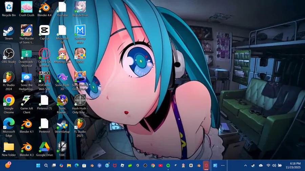Select the Sonic the Hedgehog... folder icon
305x171 pixels.
[x=27, y=81]
